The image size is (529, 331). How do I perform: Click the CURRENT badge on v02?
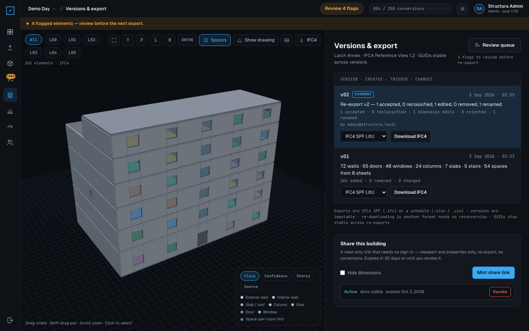pyautogui.click(x=363, y=95)
